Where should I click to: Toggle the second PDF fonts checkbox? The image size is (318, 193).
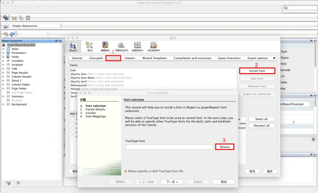point(73,123)
